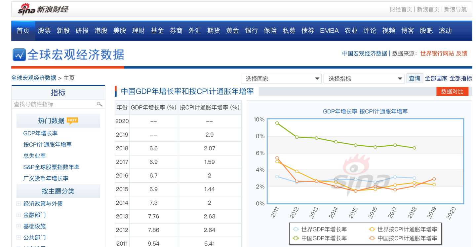Screen dimensions: 476x247
Task: Open the 评论 nav item
Action: click(x=370, y=31)
